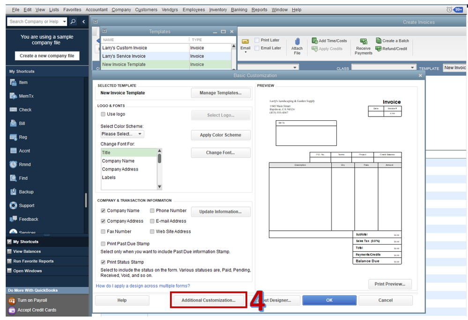Viewport: 468px width, 320px height.
Task: Open the reminders clock icon in menu bar
Action: (x=449, y=10)
